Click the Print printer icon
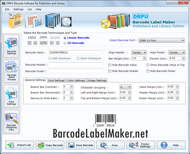Viewport: 190px width, 154px height. 104,145
